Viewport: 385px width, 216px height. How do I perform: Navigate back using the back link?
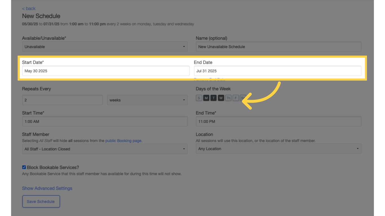pyautogui.click(x=28, y=8)
